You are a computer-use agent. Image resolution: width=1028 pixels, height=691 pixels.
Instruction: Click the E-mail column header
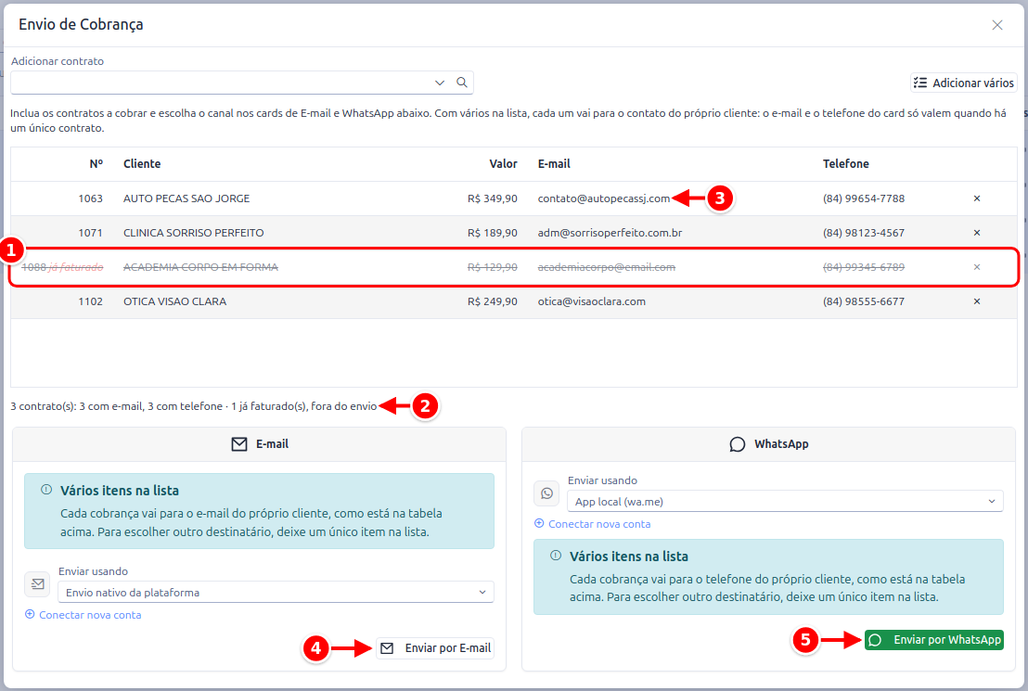[x=554, y=164]
